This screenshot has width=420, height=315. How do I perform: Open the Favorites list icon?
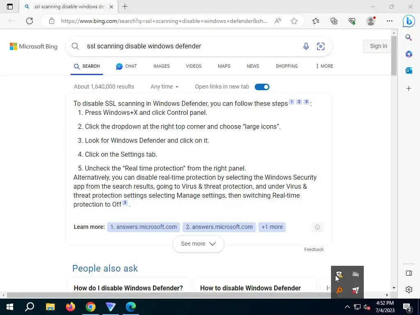(316, 21)
